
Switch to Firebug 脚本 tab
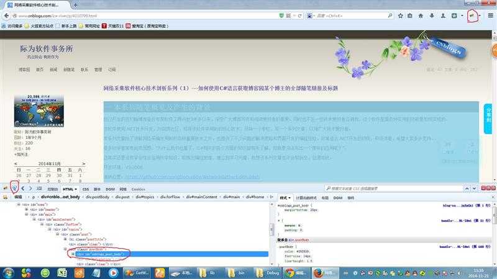tap(98, 189)
